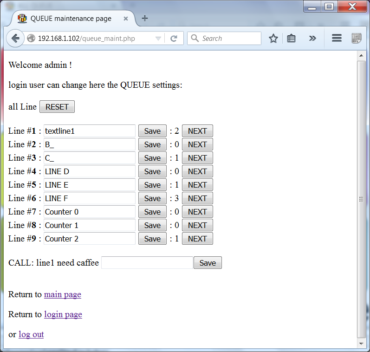Close the QUEUE maintenance page tab
370x352 pixels.
point(126,19)
